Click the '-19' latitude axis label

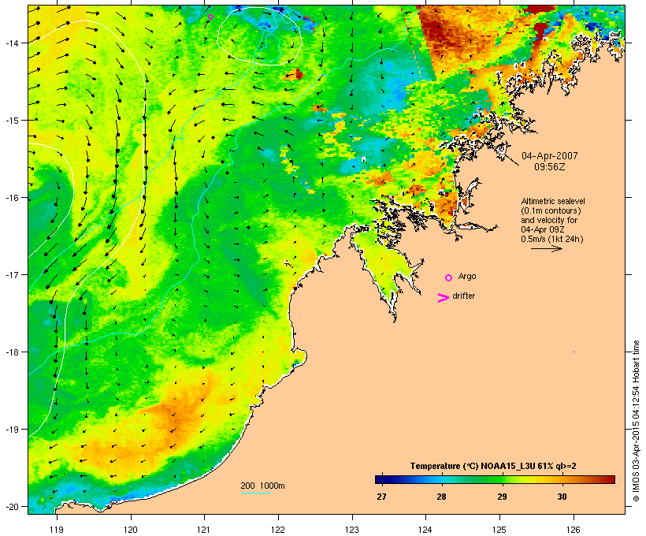click(x=11, y=430)
